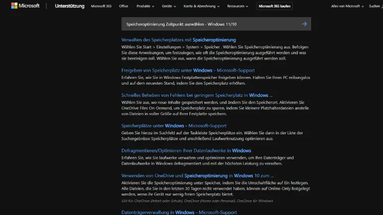The width and height of the screenshot is (383, 215).
Task: Submit search with the arrow icon
Action: click(304, 24)
